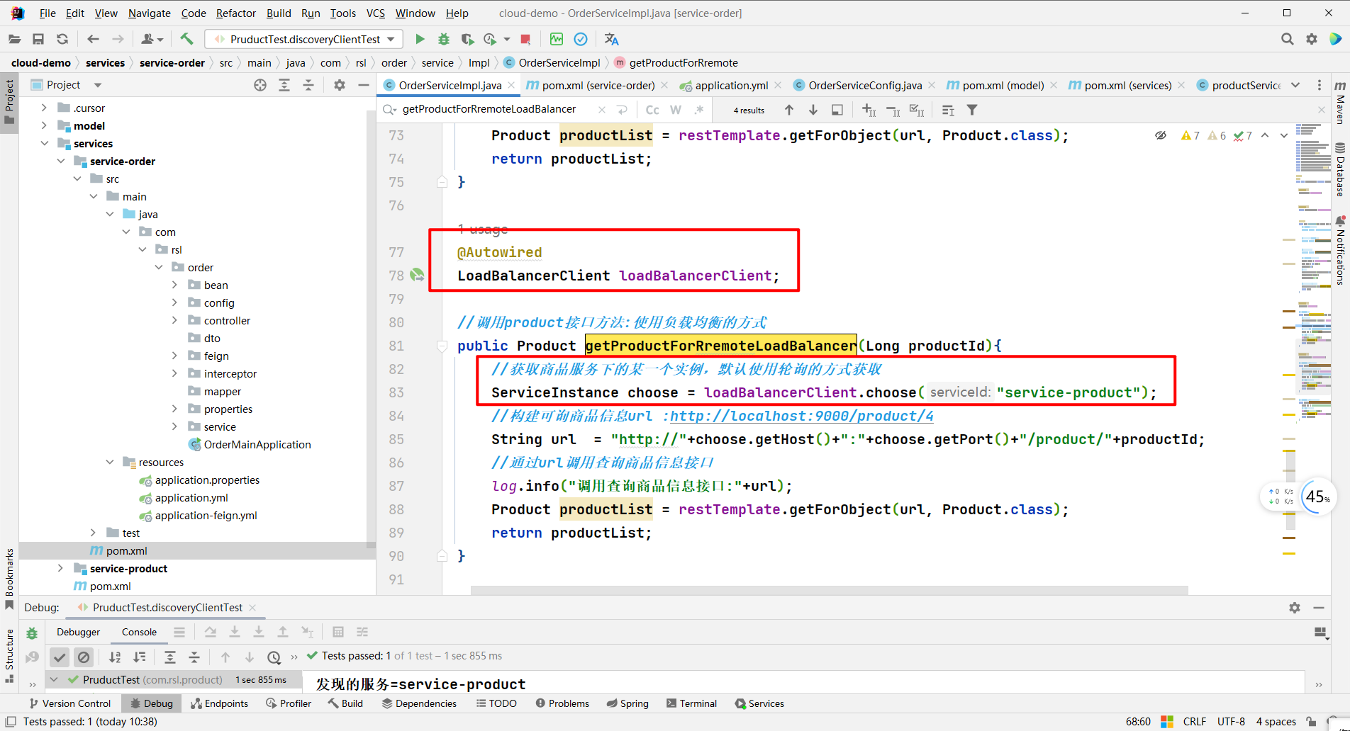Navigate back with left arrow
This screenshot has height=731, width=1350.
coord(93,39)
